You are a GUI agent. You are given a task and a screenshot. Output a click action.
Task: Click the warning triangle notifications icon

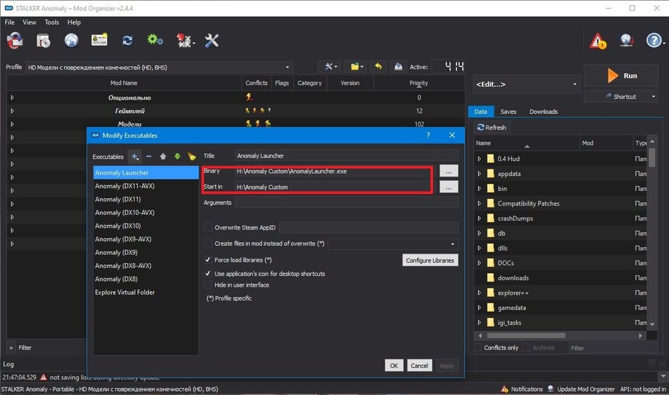click(x=597, y=41)
